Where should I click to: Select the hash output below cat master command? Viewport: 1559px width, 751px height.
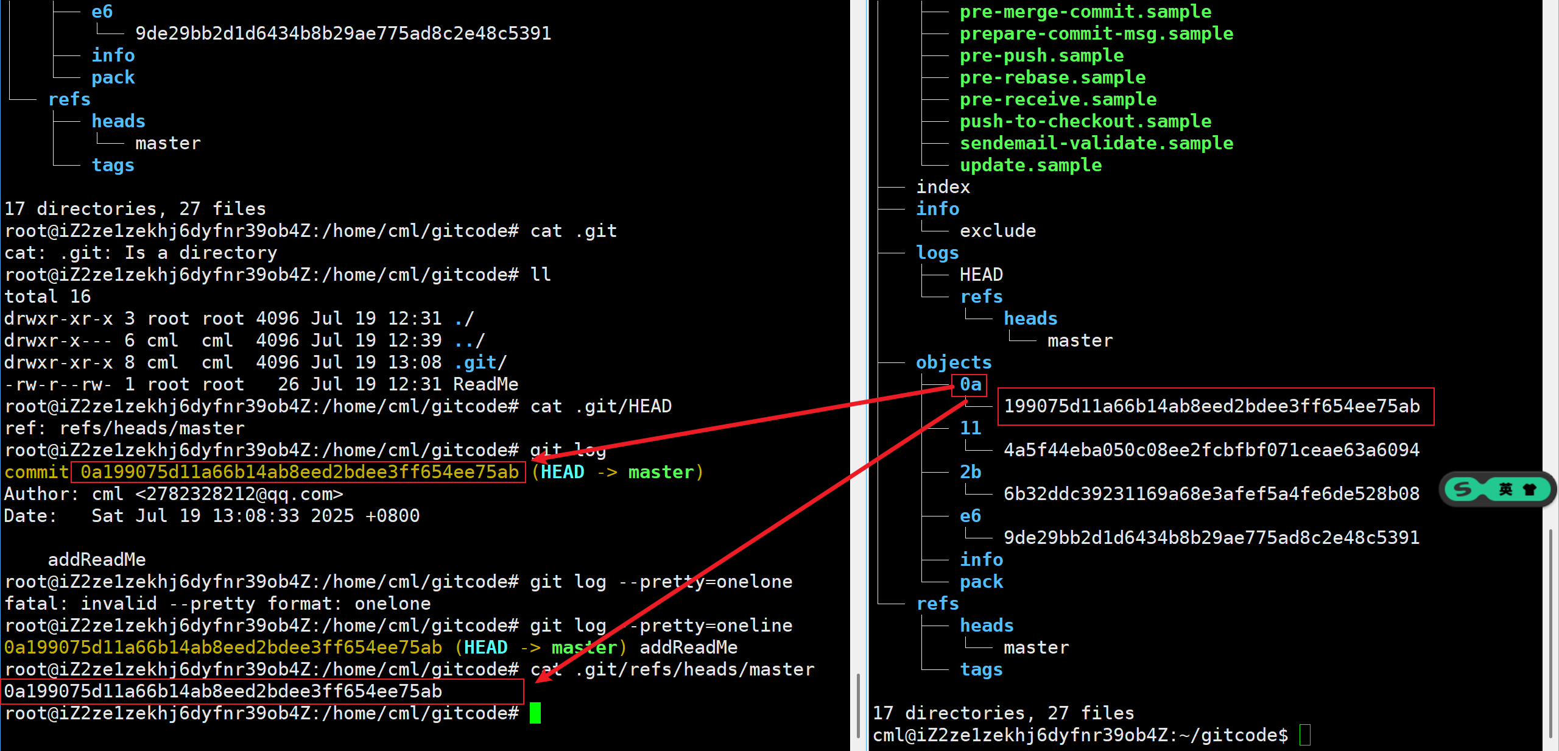click(223, 691)
